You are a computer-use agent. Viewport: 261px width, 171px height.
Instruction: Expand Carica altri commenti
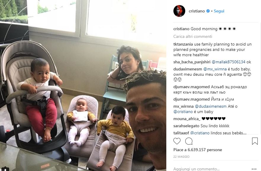193,36
